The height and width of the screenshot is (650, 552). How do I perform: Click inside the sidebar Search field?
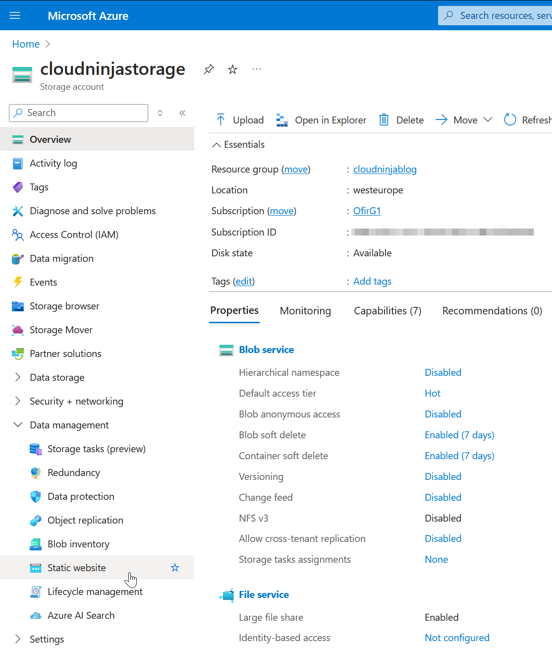[78, 113]
